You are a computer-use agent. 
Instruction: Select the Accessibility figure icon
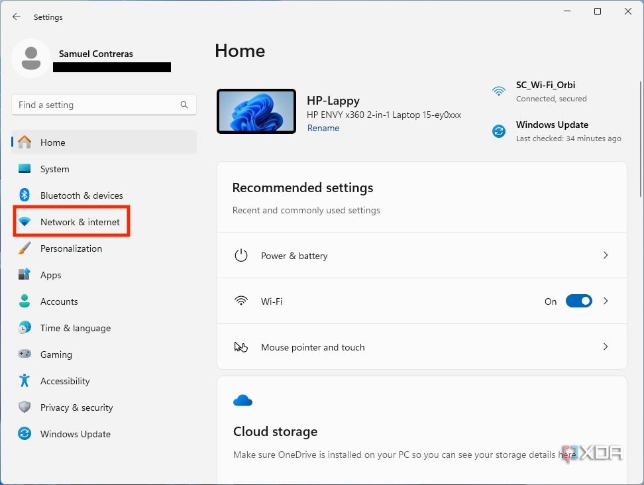[25, 381]
